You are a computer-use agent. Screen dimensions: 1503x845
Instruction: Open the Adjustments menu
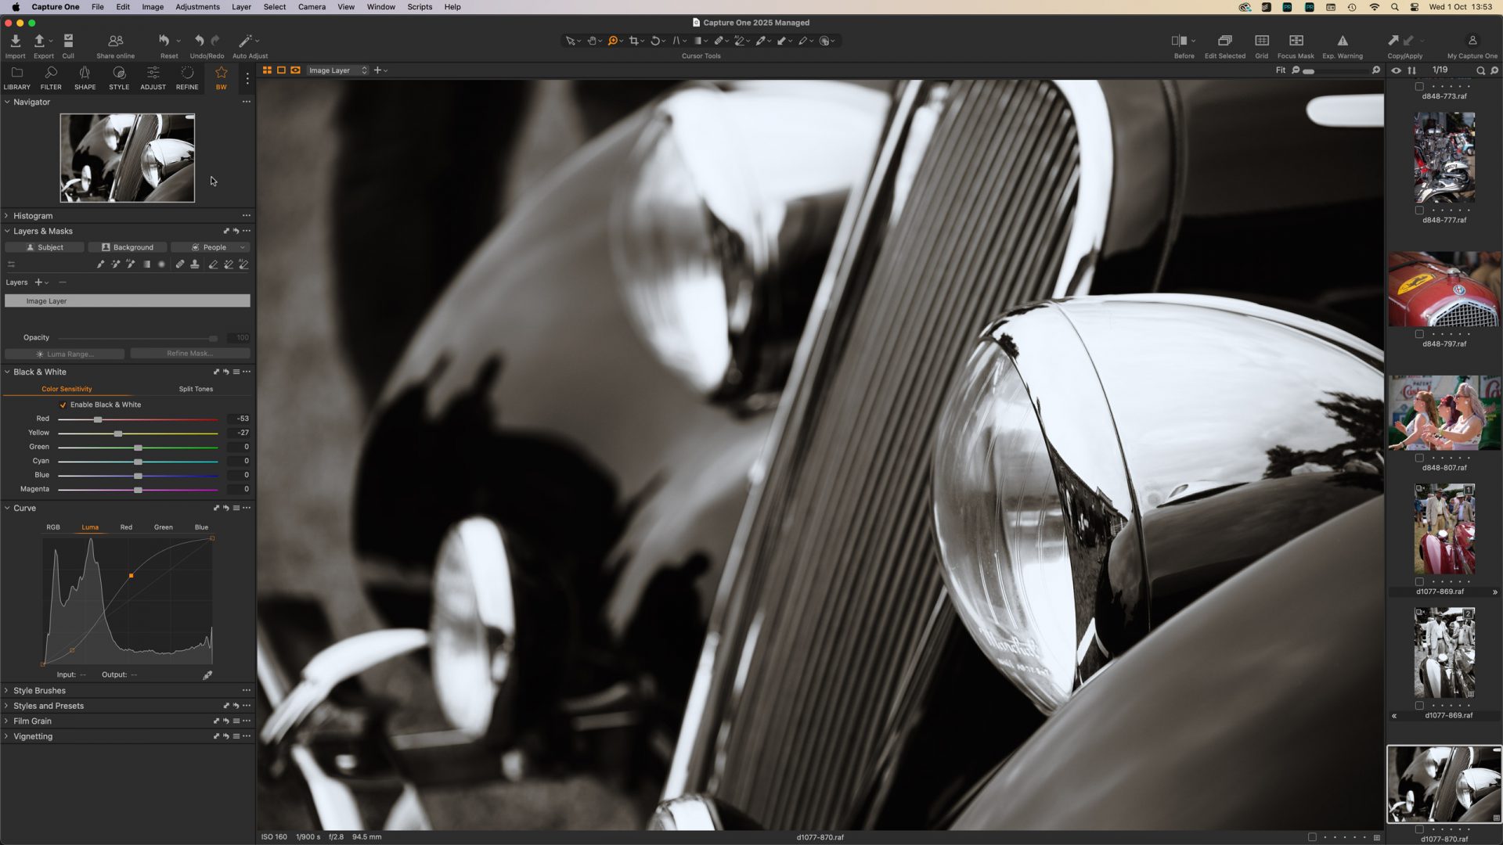[197, 6]
